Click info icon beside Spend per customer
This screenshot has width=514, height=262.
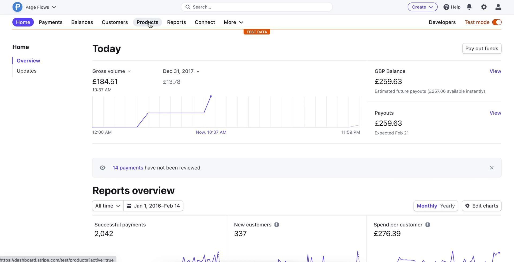coord(428,225)
